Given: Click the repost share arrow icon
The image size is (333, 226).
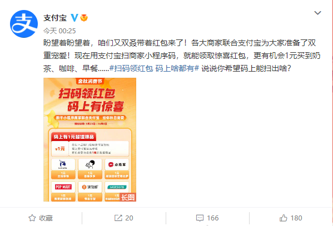Looking at the screenshot, I should pyautogui.click(x=118, y=218).
